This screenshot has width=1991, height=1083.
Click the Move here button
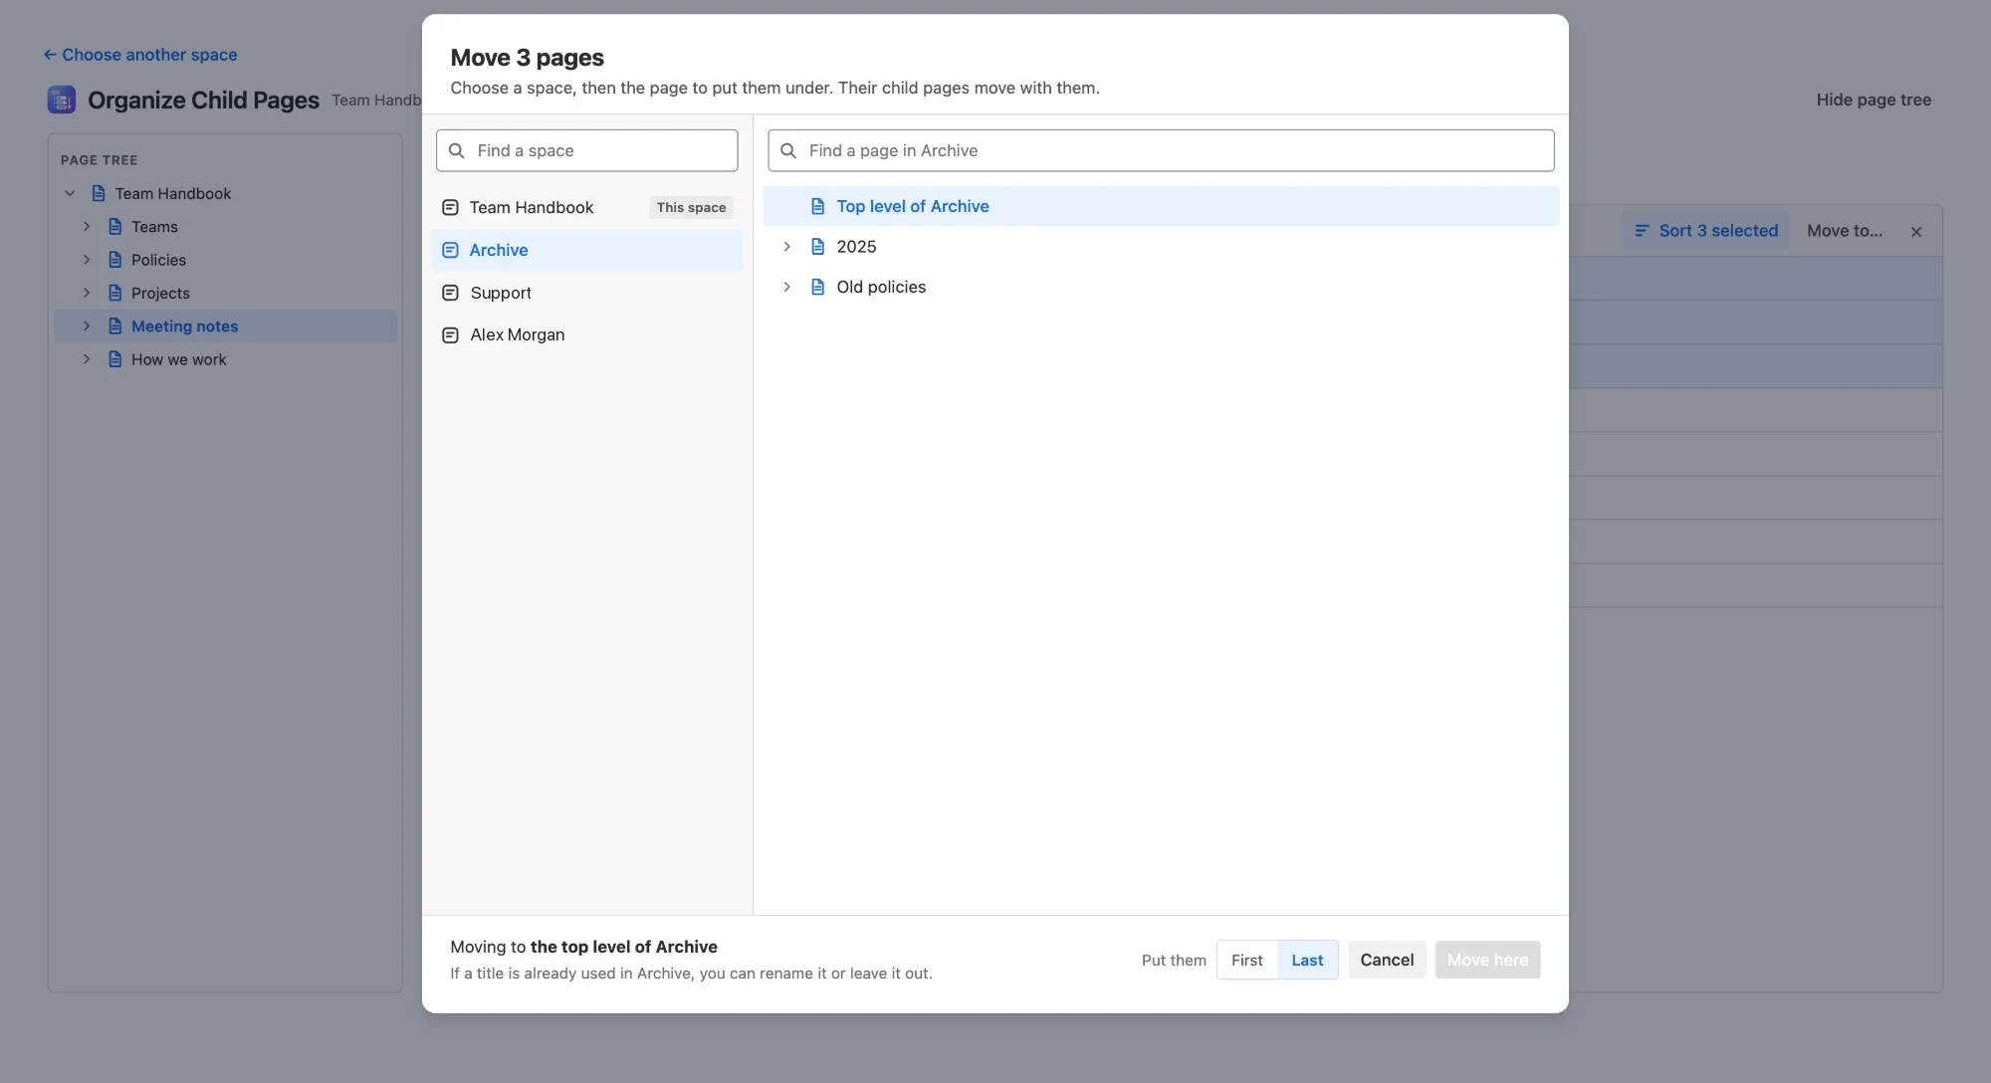[x=1487, y=960]
